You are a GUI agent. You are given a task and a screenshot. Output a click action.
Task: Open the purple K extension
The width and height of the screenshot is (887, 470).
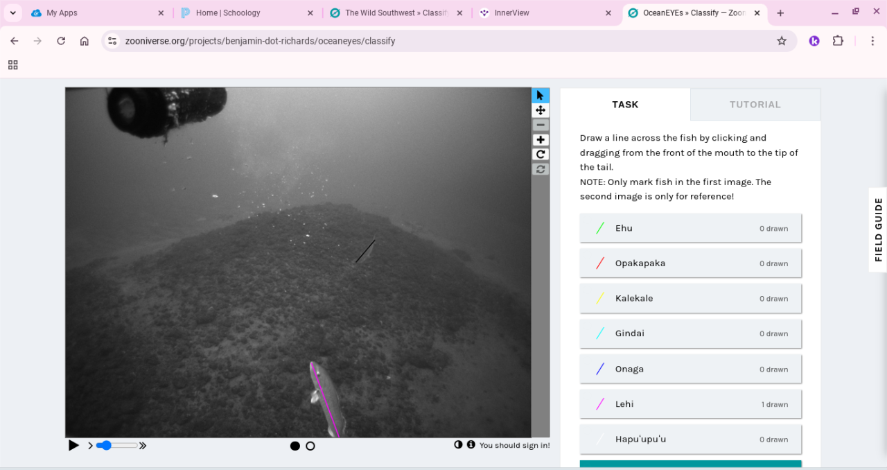click(814, 41)
